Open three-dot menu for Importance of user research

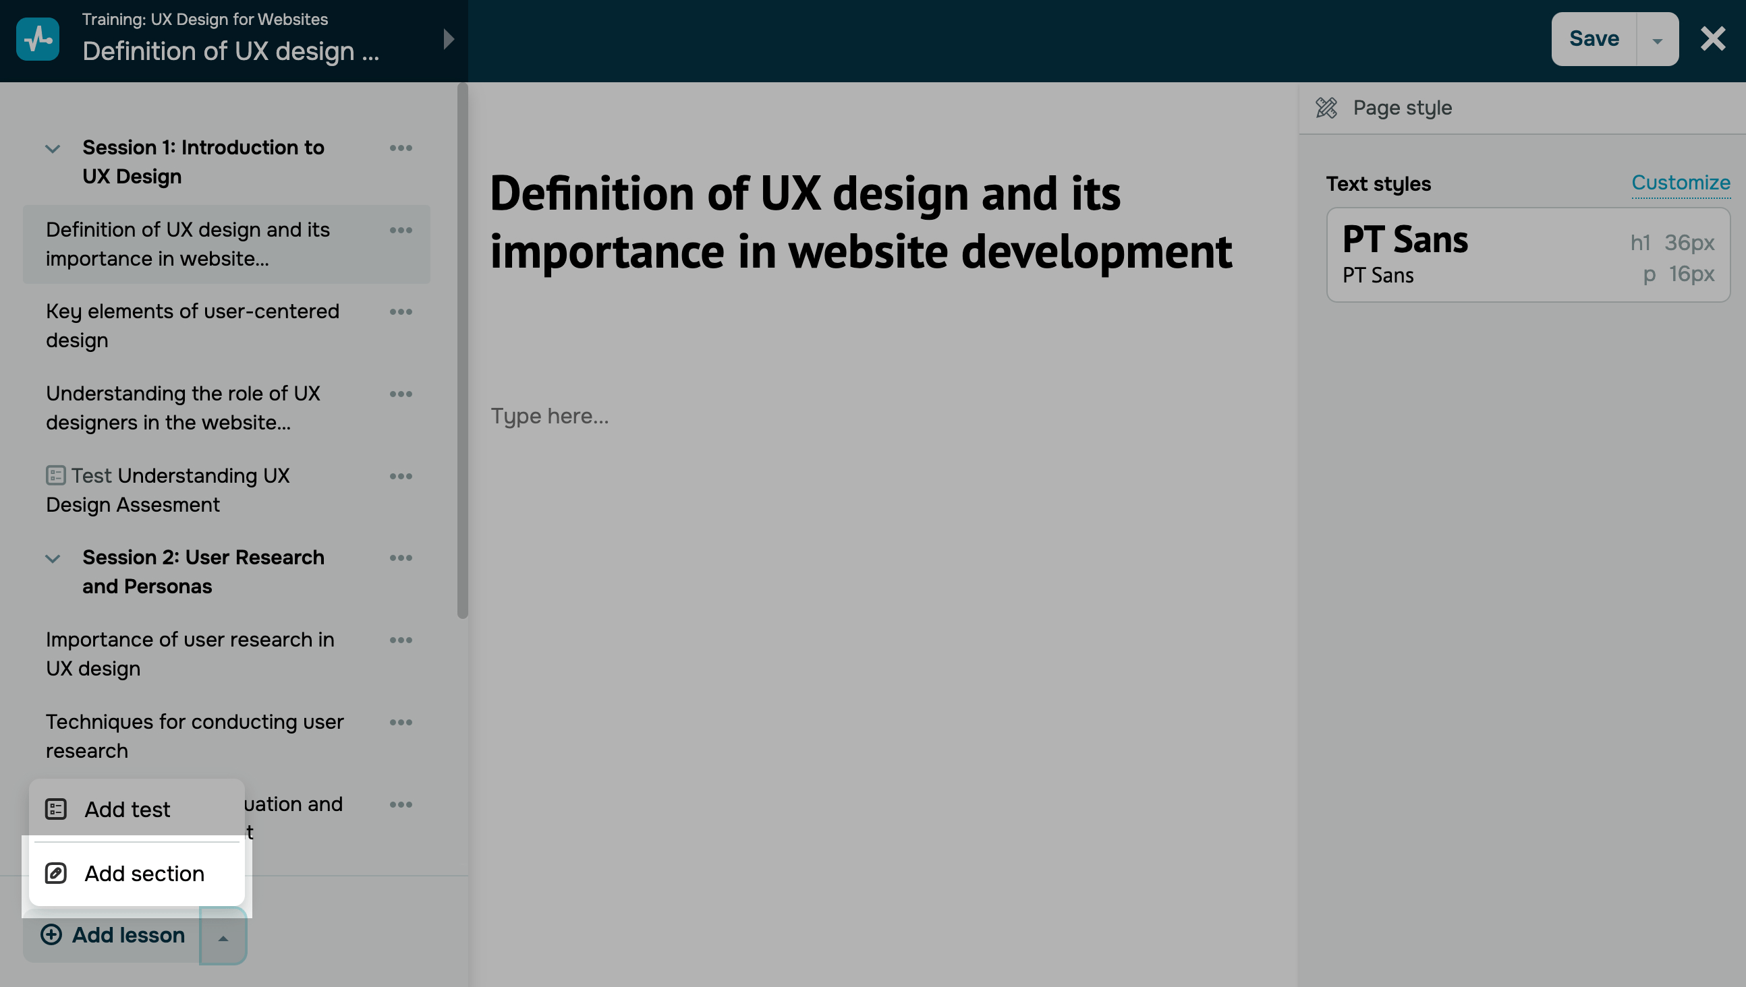pos(401,640)
